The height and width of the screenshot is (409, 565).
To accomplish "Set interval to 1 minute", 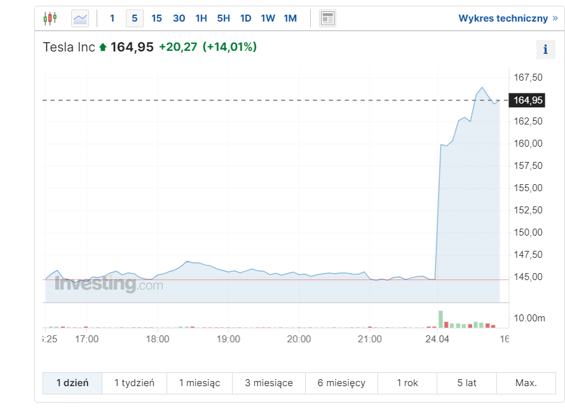I will tap(112, 18).
